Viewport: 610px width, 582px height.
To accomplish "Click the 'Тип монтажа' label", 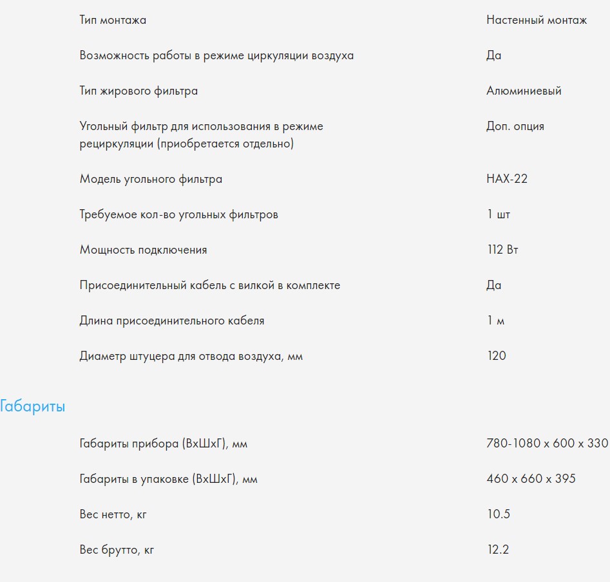I will [x=113, y=20].
